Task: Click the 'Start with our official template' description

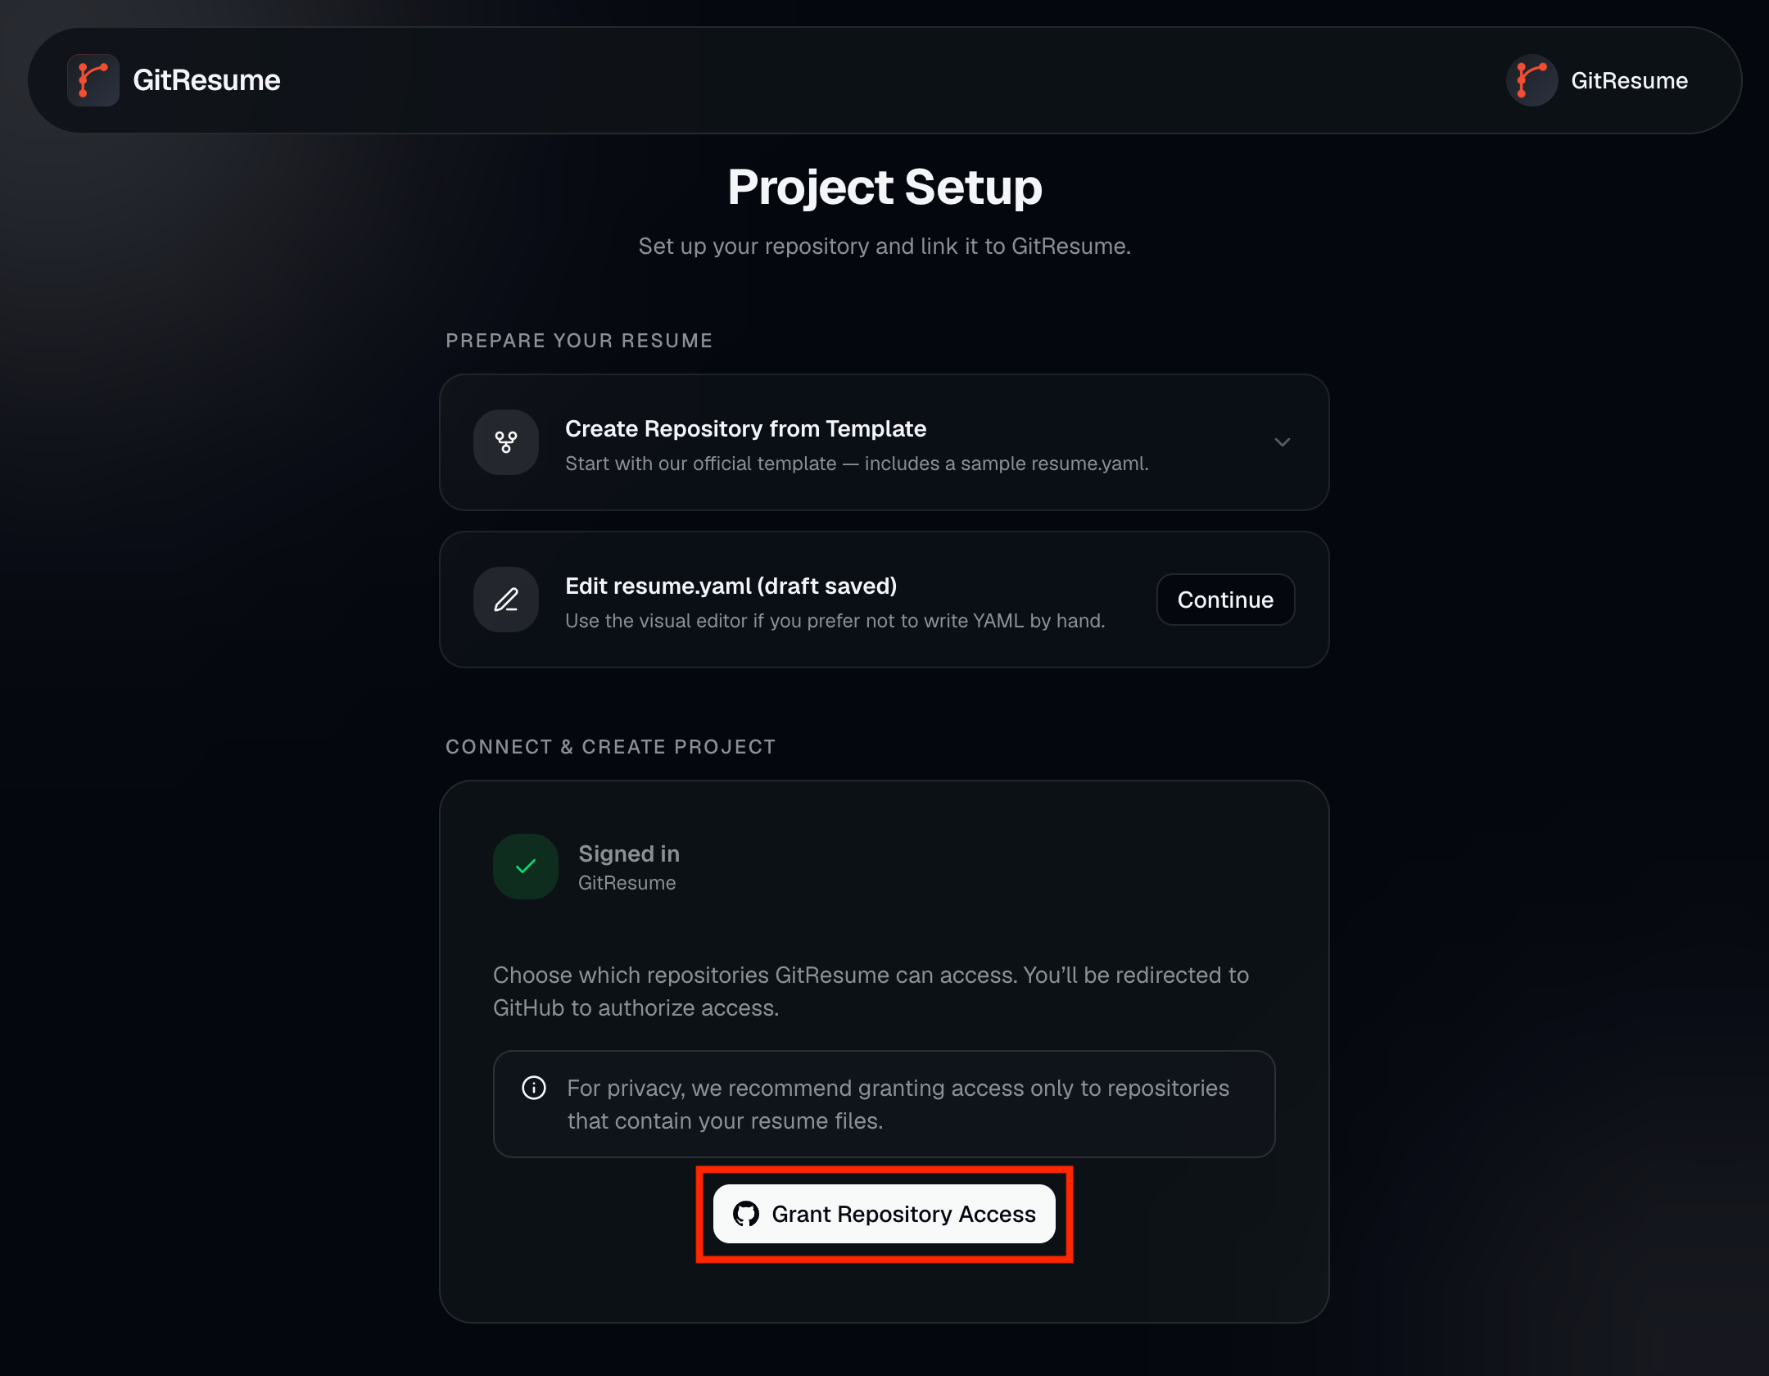Action: [x=857, y=464]
